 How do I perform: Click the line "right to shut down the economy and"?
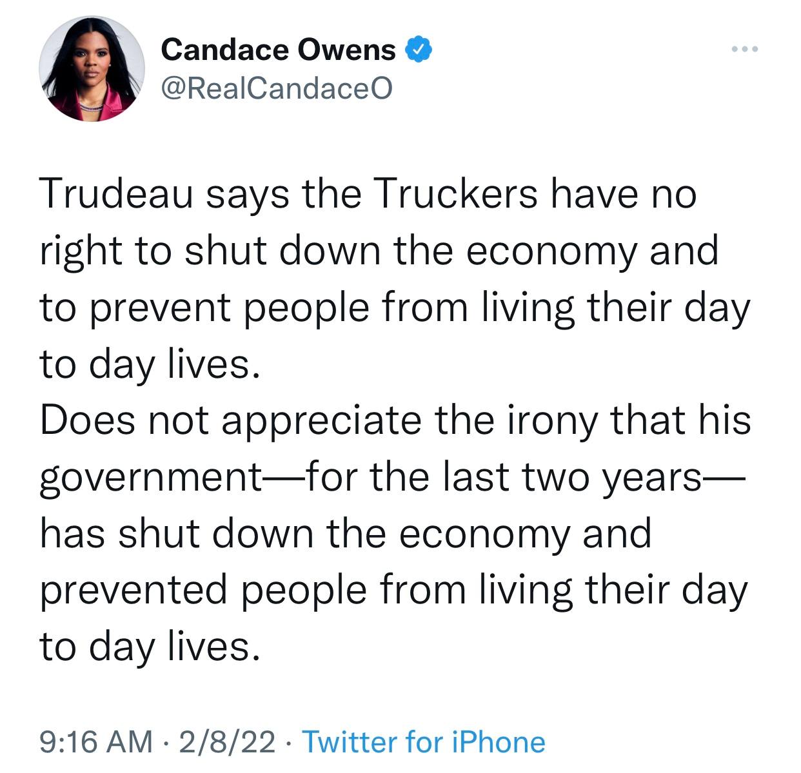379,250
